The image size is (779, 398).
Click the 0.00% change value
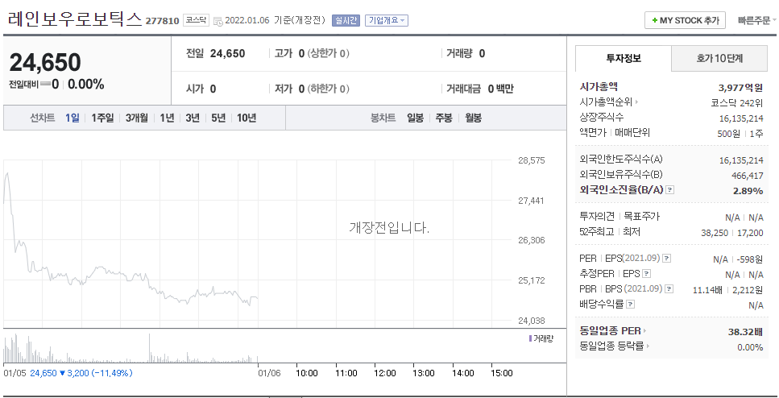(86, 85)
